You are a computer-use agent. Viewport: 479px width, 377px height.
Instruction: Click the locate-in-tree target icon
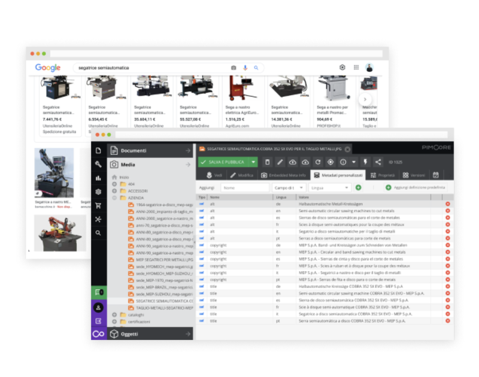(331, 162)
